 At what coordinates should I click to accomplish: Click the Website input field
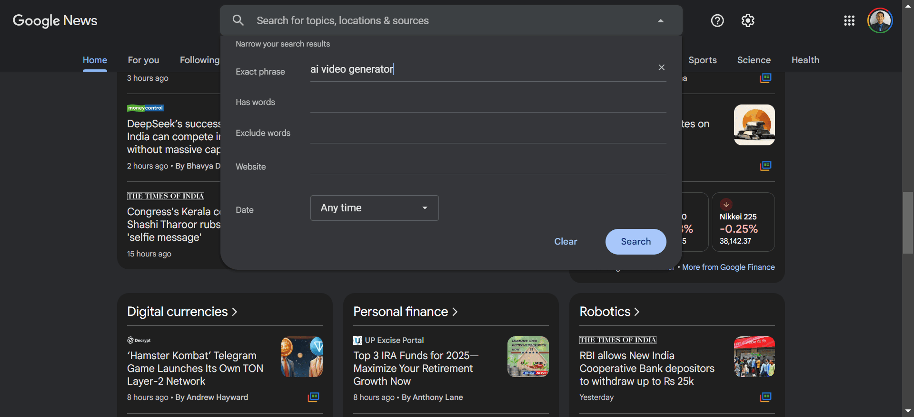488,164
